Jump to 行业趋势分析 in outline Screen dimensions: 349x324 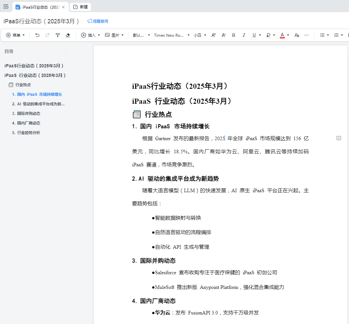pyautogui.click(x=28, y=132)
